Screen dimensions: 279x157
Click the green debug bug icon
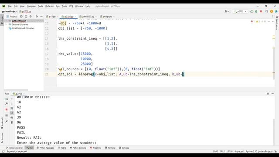click(256, 11)
